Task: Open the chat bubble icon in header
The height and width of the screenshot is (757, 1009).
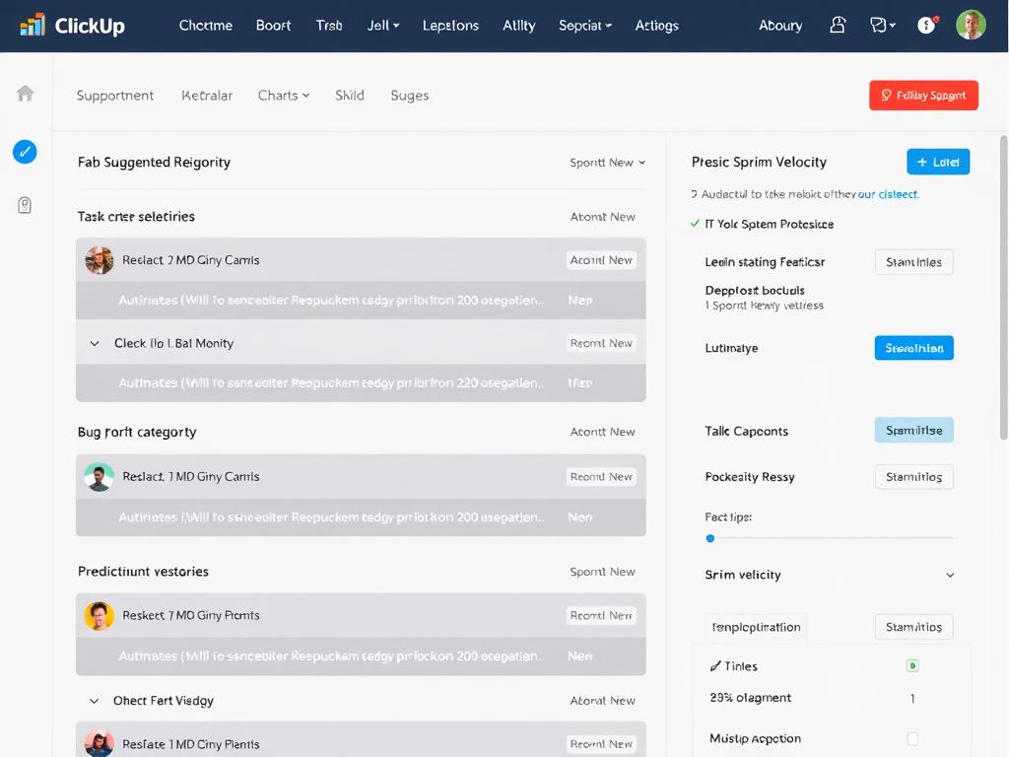Action: (882, 26)
